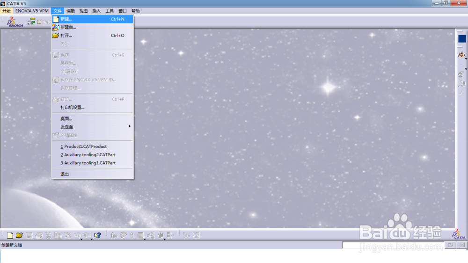468x263 pixels.
Task: Click the New document icon in bottom toolbar
Action: pyautogui.click(x=10, y=235)
